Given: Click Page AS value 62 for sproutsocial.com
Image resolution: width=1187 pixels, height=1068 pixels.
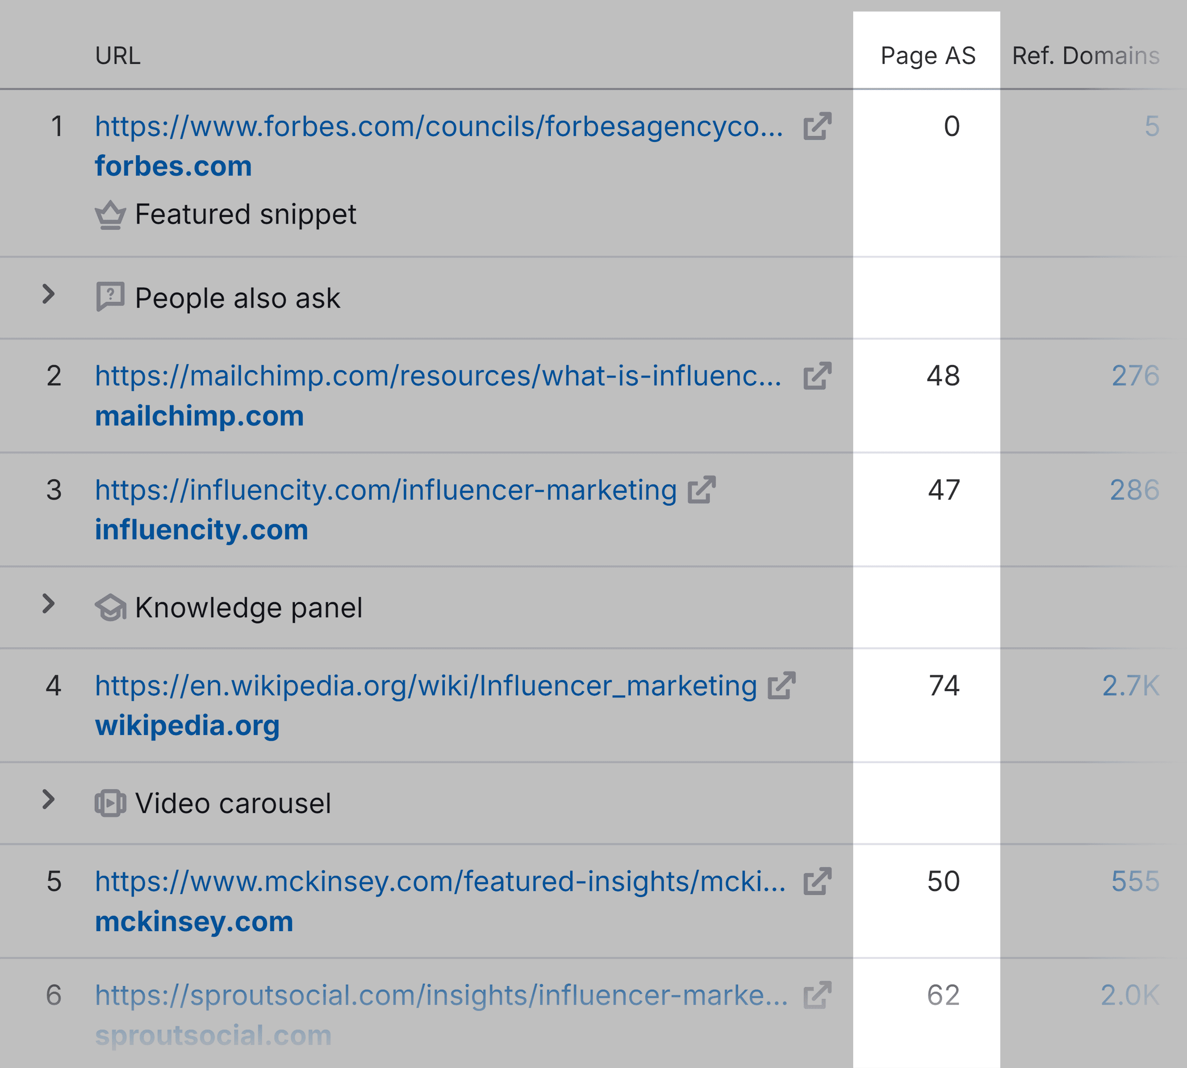Looking at the screenshot, I should 943,995.
